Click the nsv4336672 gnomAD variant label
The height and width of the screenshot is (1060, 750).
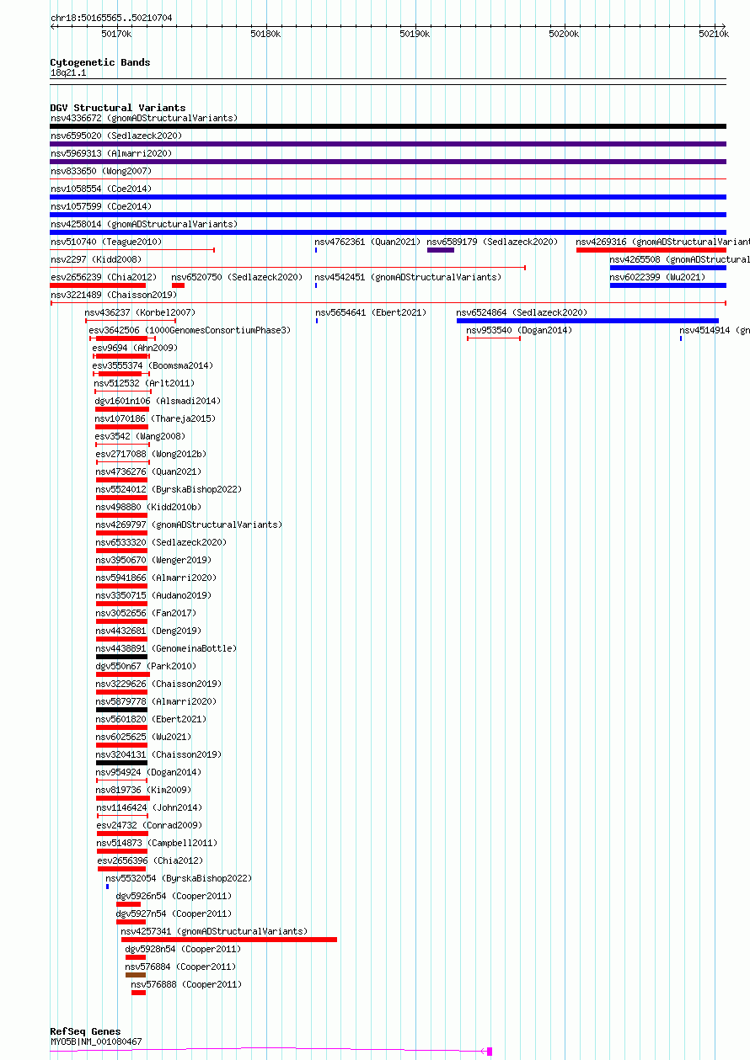click(144, 118)
